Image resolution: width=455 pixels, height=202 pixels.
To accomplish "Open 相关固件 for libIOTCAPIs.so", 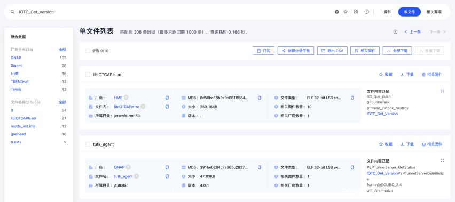I will pos(432,75).
